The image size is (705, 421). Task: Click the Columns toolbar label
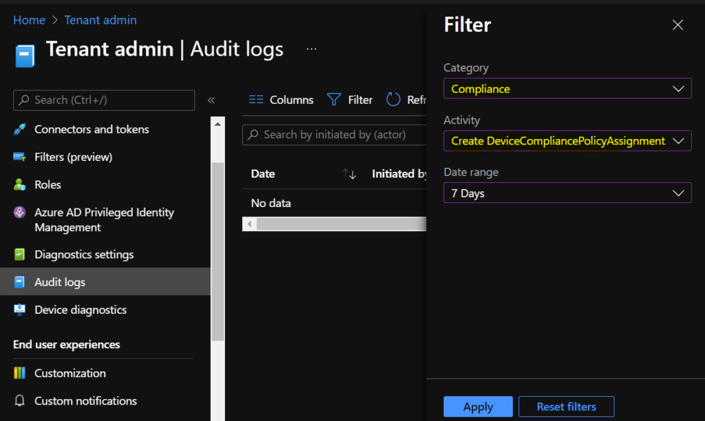tap(291, 100)
